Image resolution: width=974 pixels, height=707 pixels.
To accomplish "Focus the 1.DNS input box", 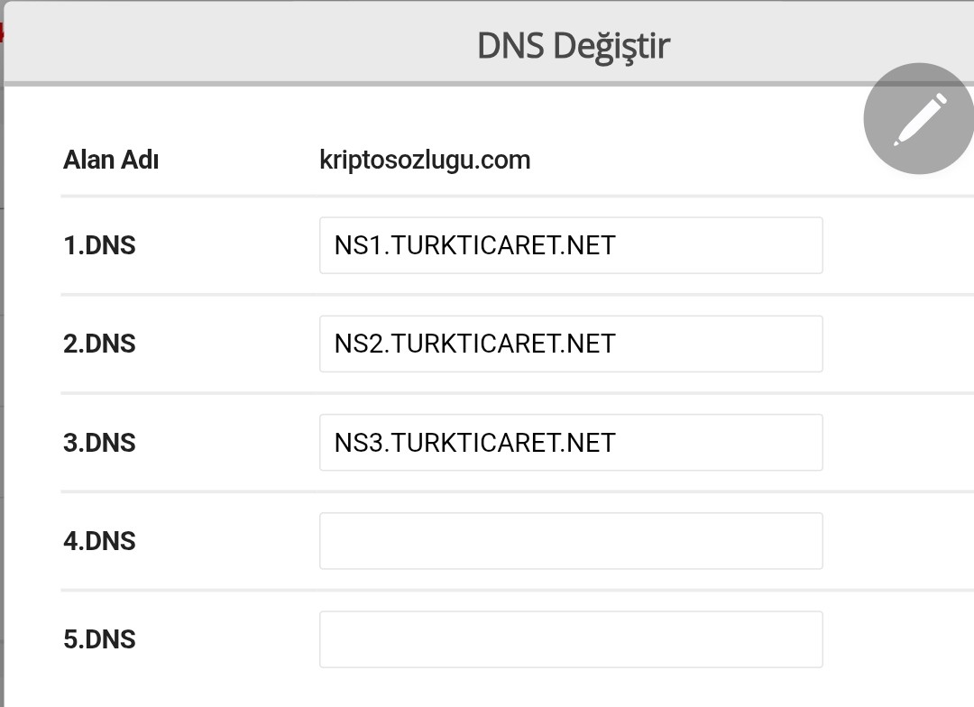I will pos(571,245).
